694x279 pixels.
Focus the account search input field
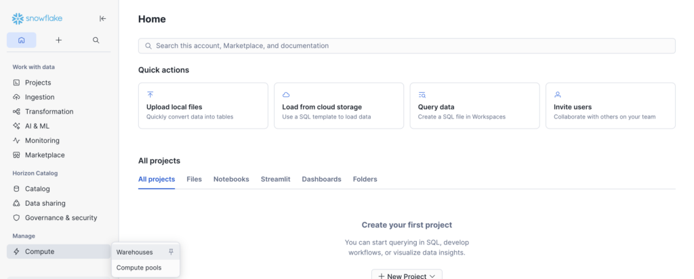(x=407, y=46)
